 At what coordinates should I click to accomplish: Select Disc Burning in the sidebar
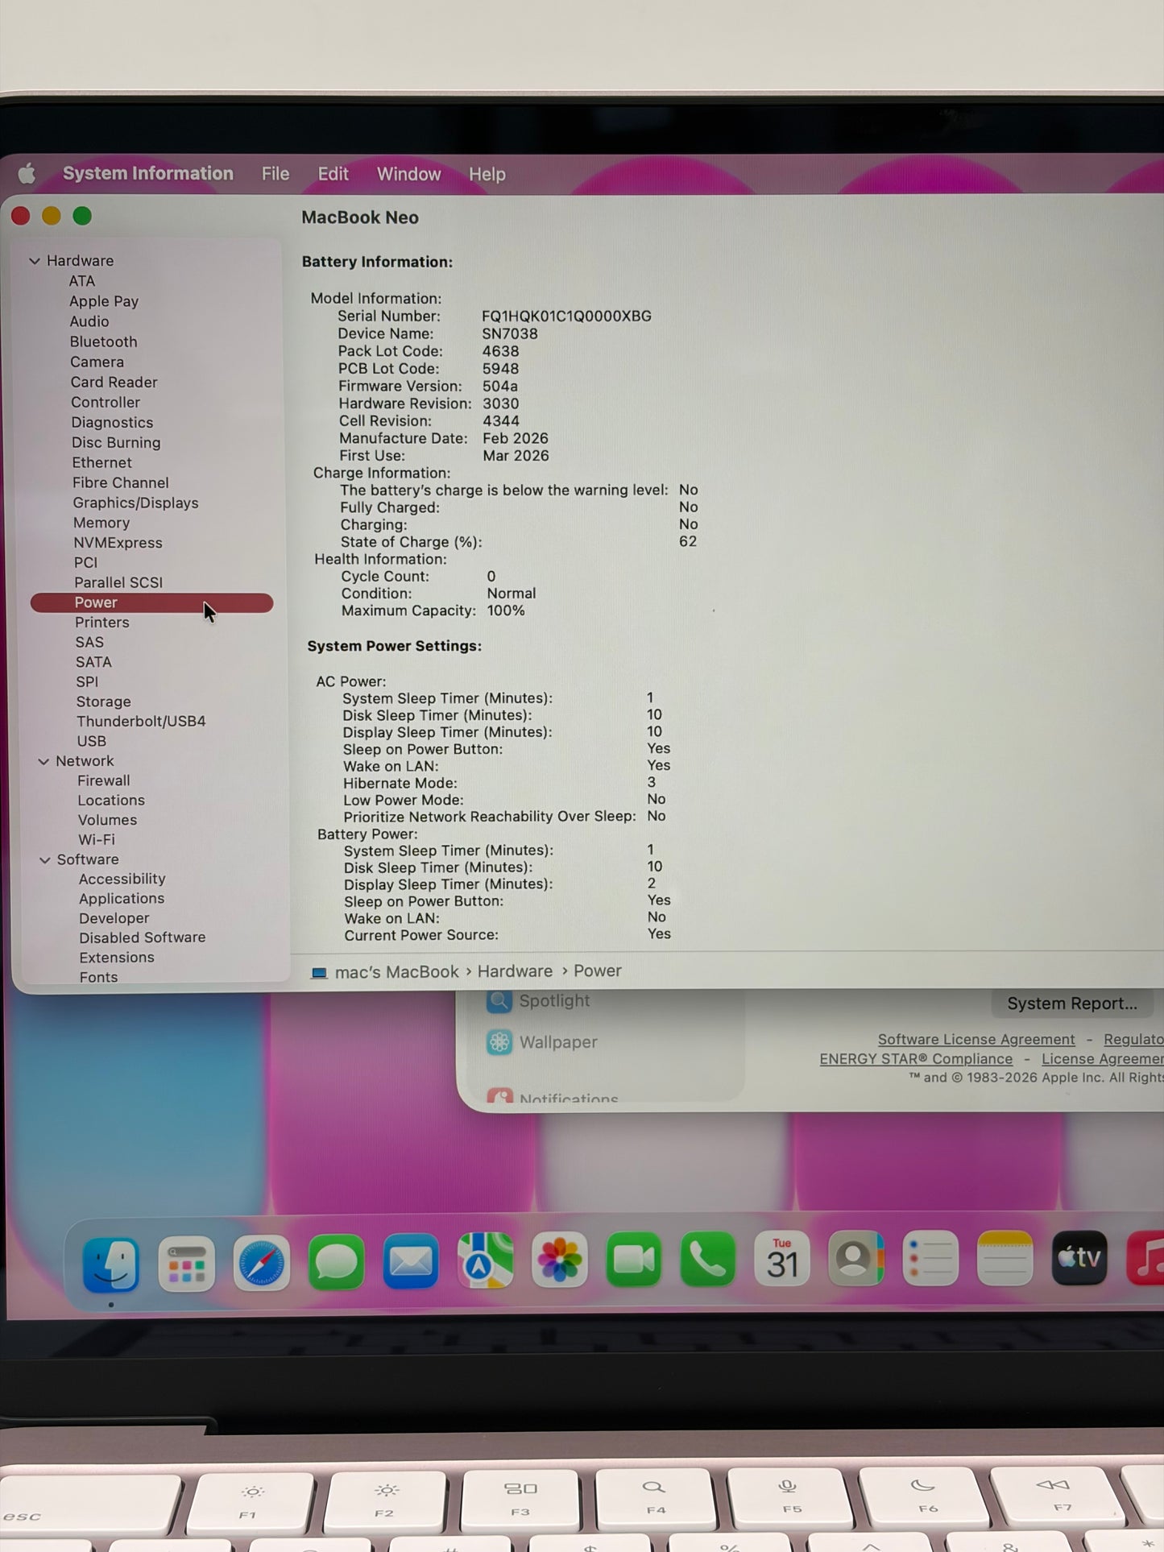116,442
